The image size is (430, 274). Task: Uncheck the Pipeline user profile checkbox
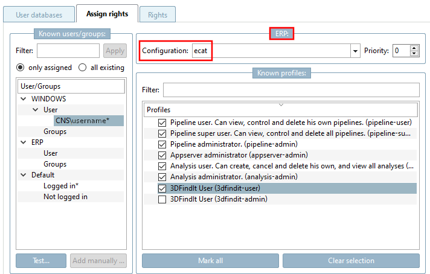162,123
